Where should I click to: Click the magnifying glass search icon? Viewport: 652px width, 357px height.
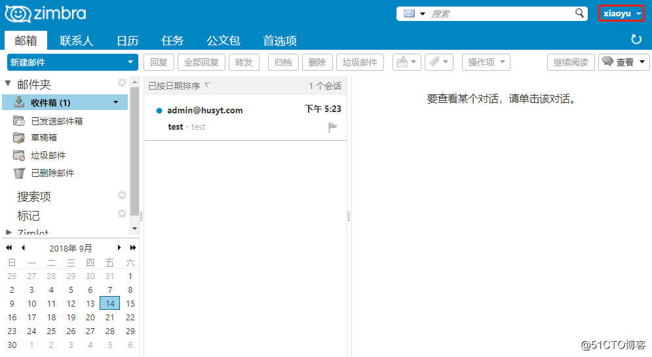click(580, 13)
